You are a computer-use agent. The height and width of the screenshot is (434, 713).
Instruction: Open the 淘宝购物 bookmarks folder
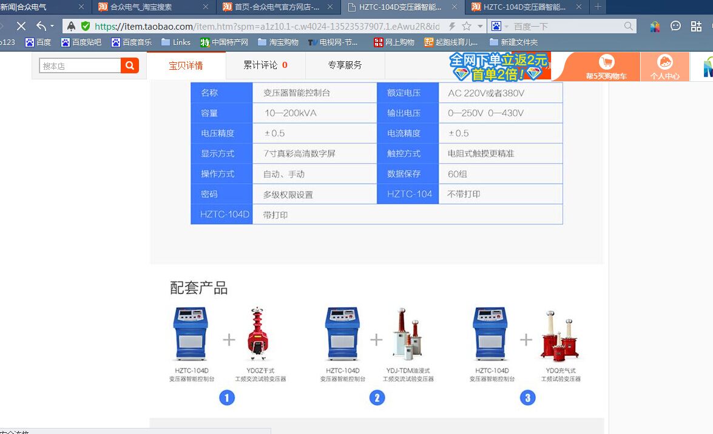[278, 42]
